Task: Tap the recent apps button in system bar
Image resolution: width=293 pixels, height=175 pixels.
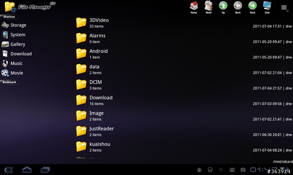Action: 45,170
